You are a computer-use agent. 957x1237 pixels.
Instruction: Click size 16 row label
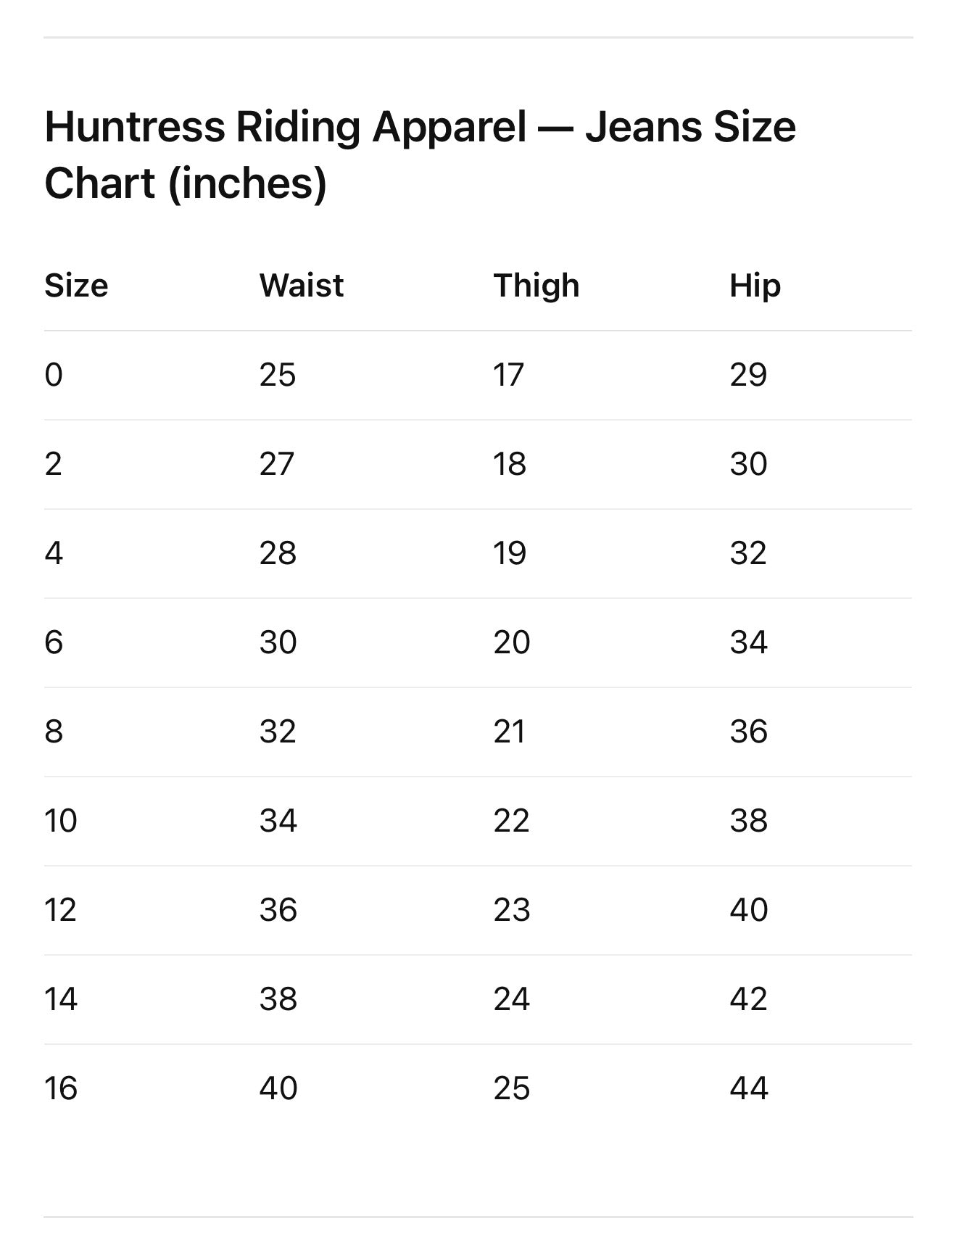pos(61,1088)
